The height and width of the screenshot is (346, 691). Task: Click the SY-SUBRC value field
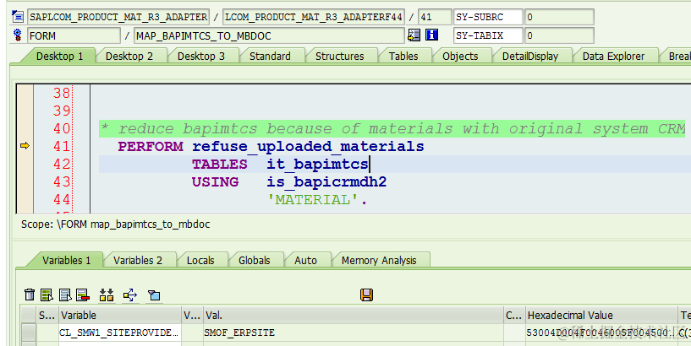tap(559, 17)
